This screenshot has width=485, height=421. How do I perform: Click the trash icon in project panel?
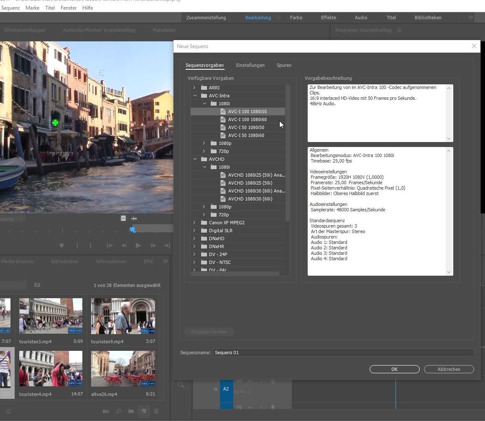[x=156, y=411]
